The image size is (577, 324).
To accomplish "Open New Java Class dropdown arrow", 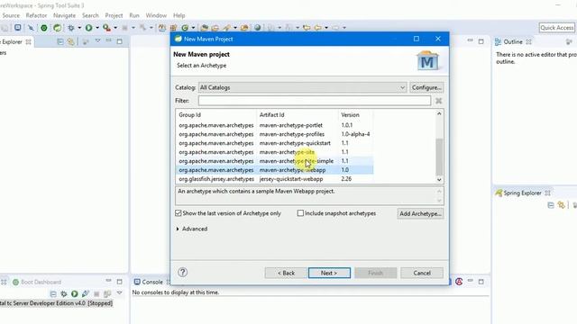I will click(193, 28).
